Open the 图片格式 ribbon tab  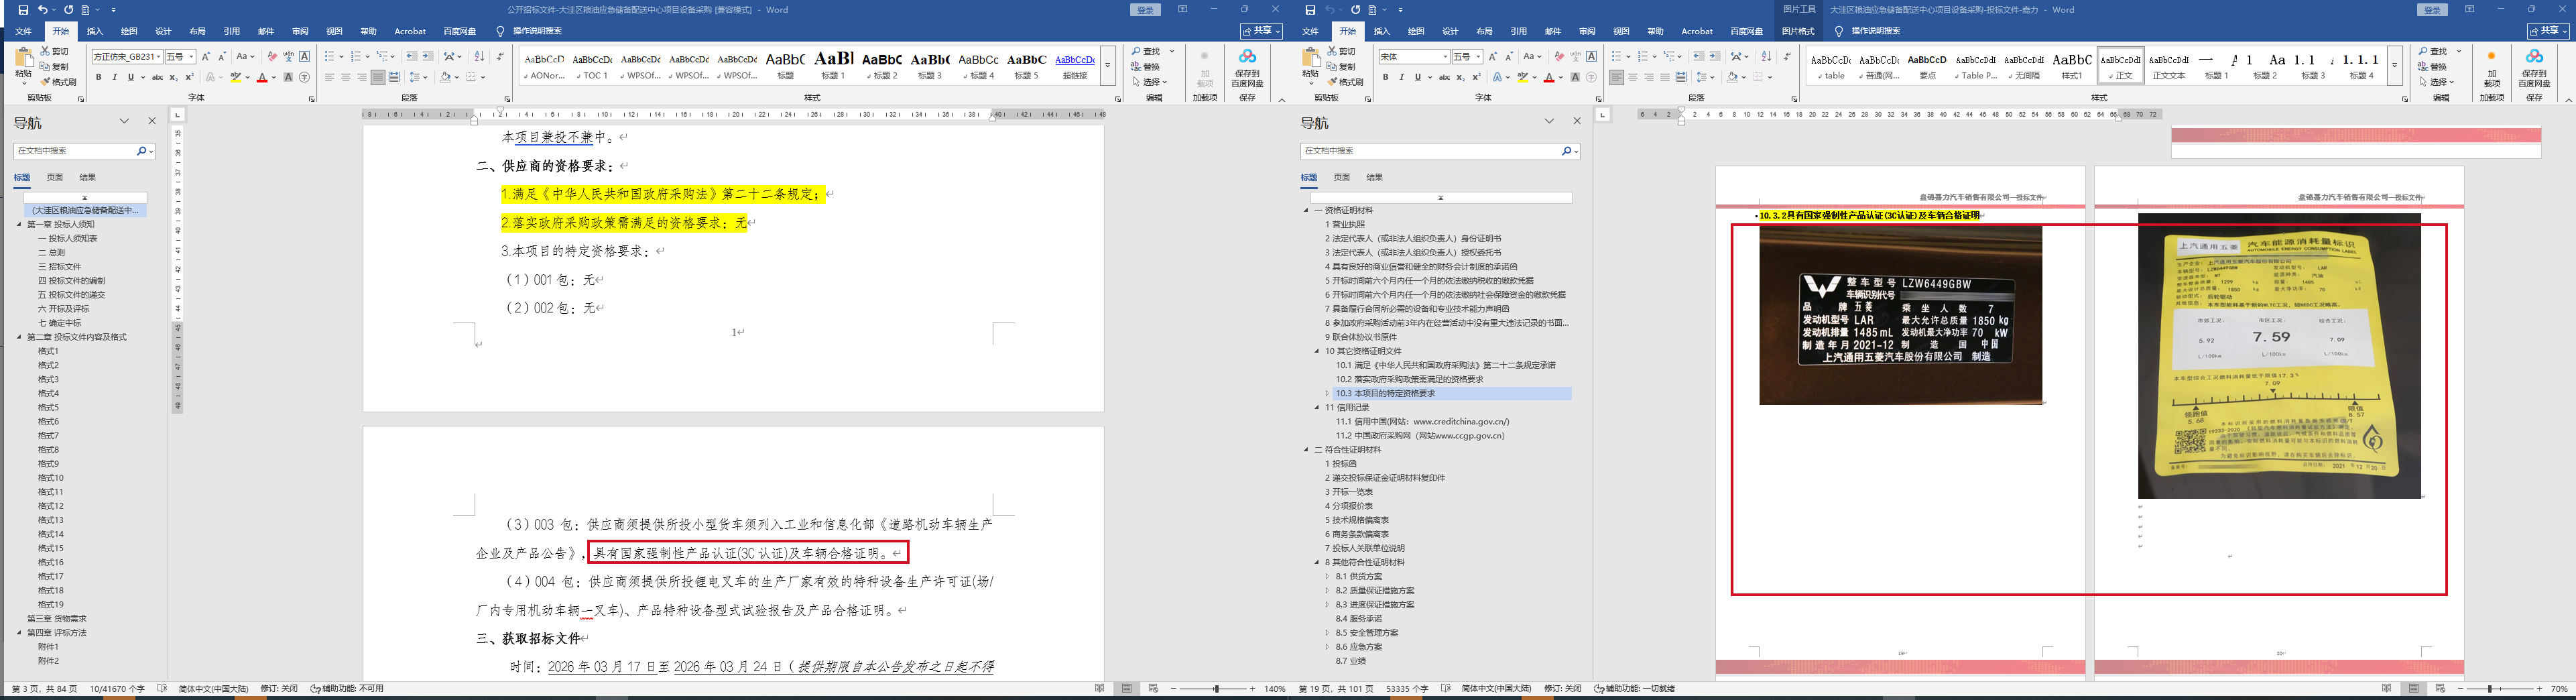pos(1798,31)
